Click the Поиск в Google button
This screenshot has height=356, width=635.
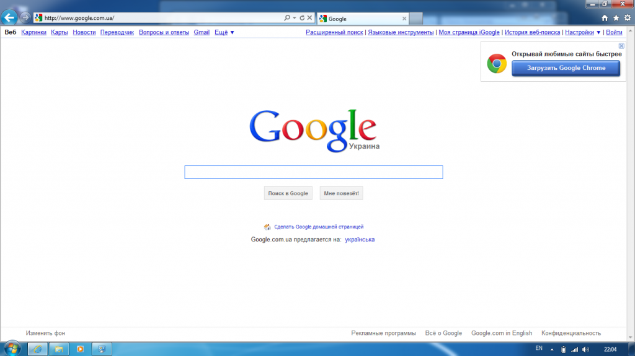pyautogui.click(x=288, y=193)
